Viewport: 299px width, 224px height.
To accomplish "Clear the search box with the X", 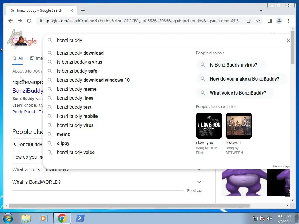I will click(288, 40).
